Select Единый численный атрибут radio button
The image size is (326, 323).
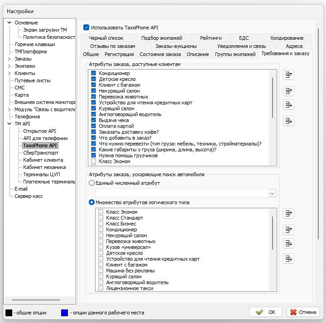tap(91, 183)
